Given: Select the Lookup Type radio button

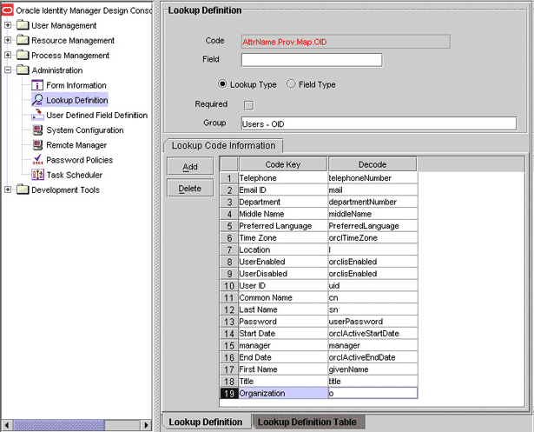Looking at the screenshot, I should pos(222,83).
